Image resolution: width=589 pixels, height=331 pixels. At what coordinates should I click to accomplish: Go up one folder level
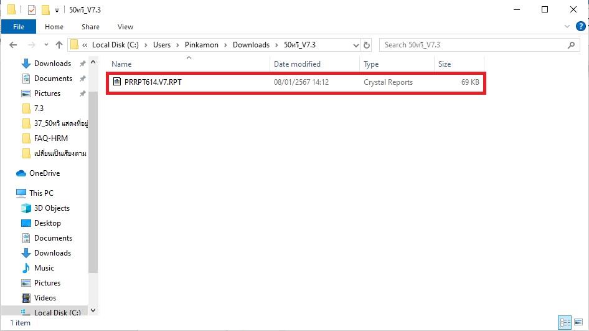(x=59, y=45)
